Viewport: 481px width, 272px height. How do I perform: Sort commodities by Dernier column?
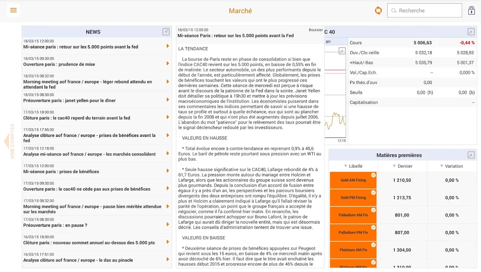(402, 166)
